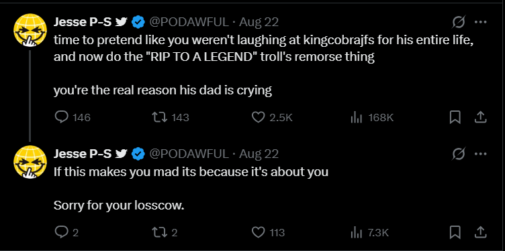Open Grok slash icon on the second tweet
The image size is (505, 251).
(x=459, y=154)
